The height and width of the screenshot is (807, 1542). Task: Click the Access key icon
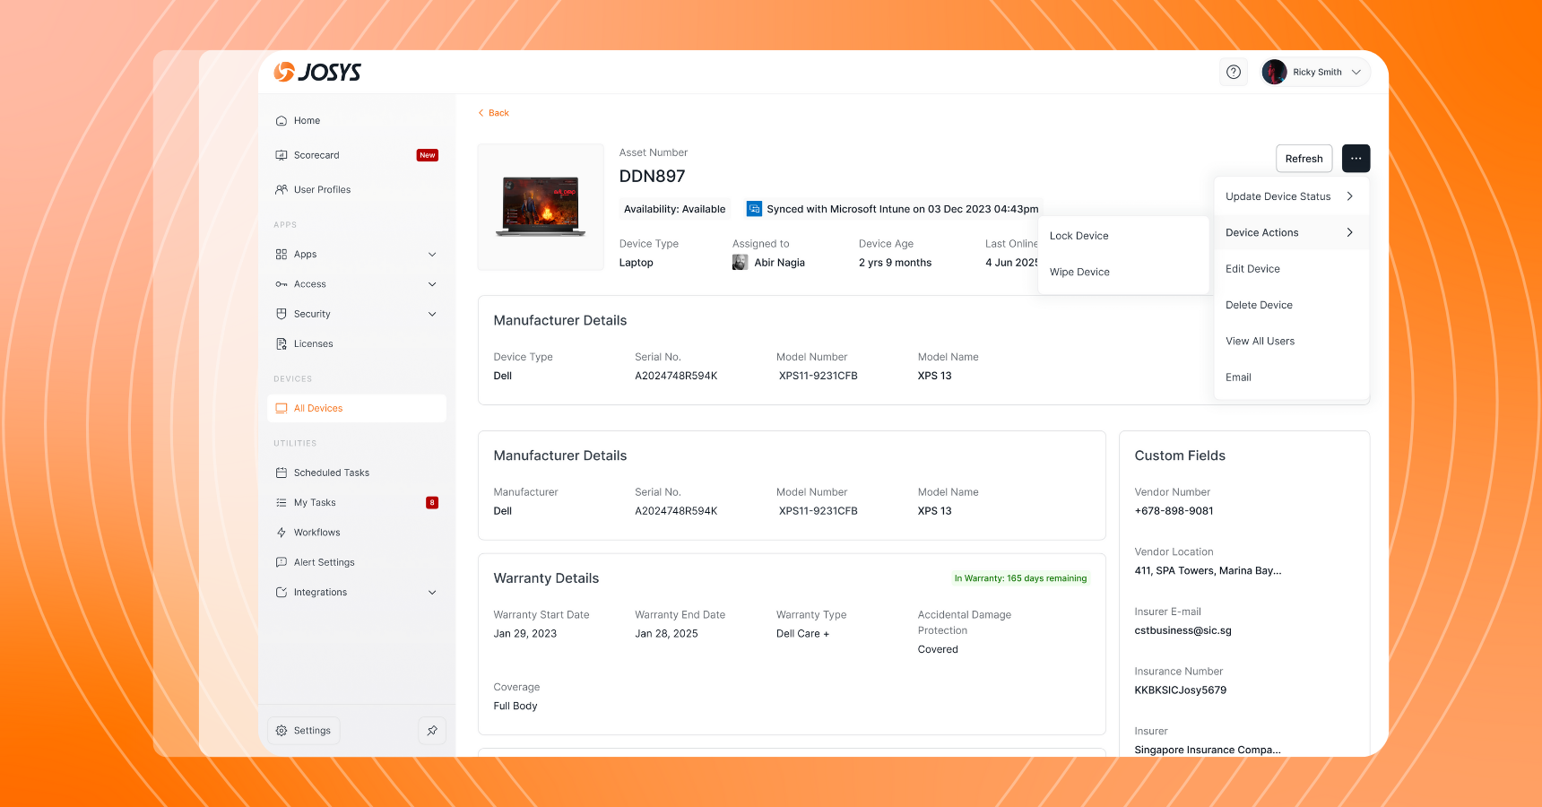[x=282, y=284]
